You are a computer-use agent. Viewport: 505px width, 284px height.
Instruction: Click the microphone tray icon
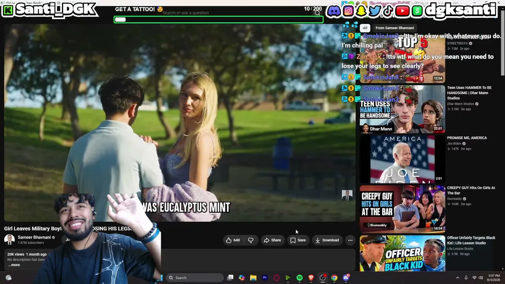(x=466, y=278)
